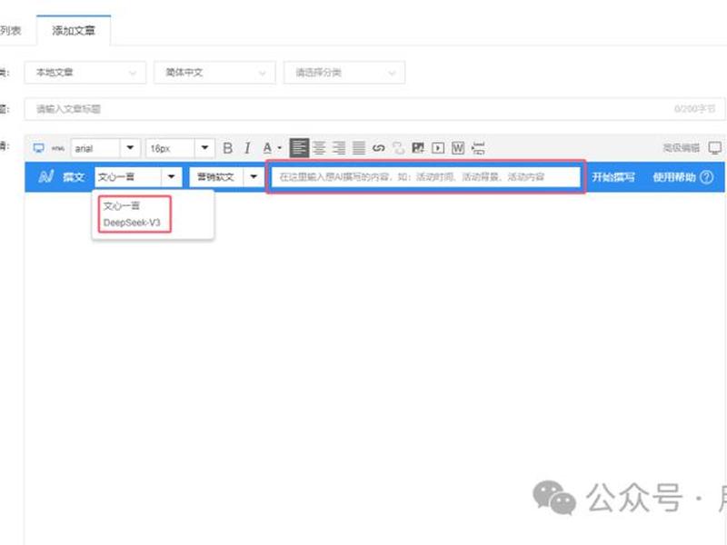Click the AI writing logo icon

45,176
